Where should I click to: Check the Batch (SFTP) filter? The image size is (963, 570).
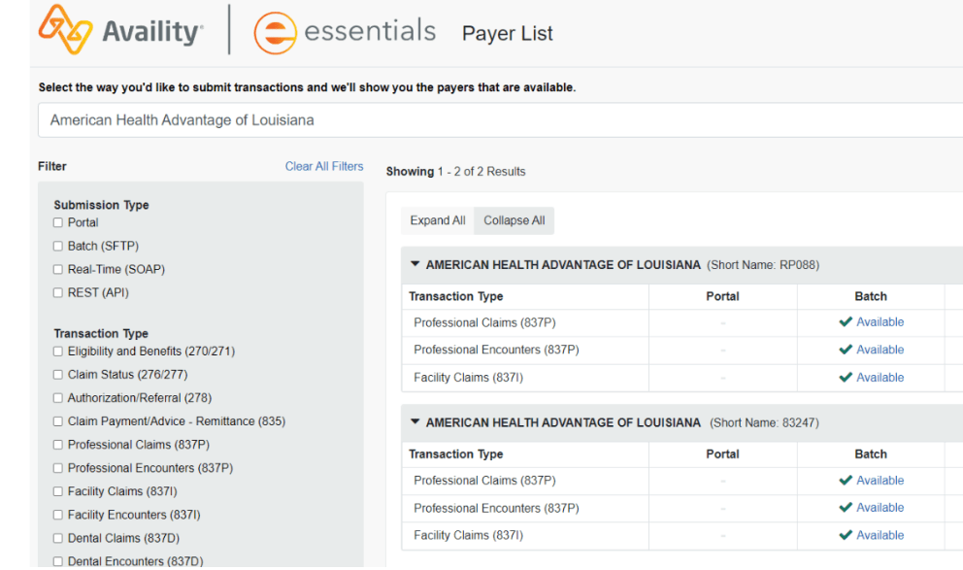(x=58, y=247)
